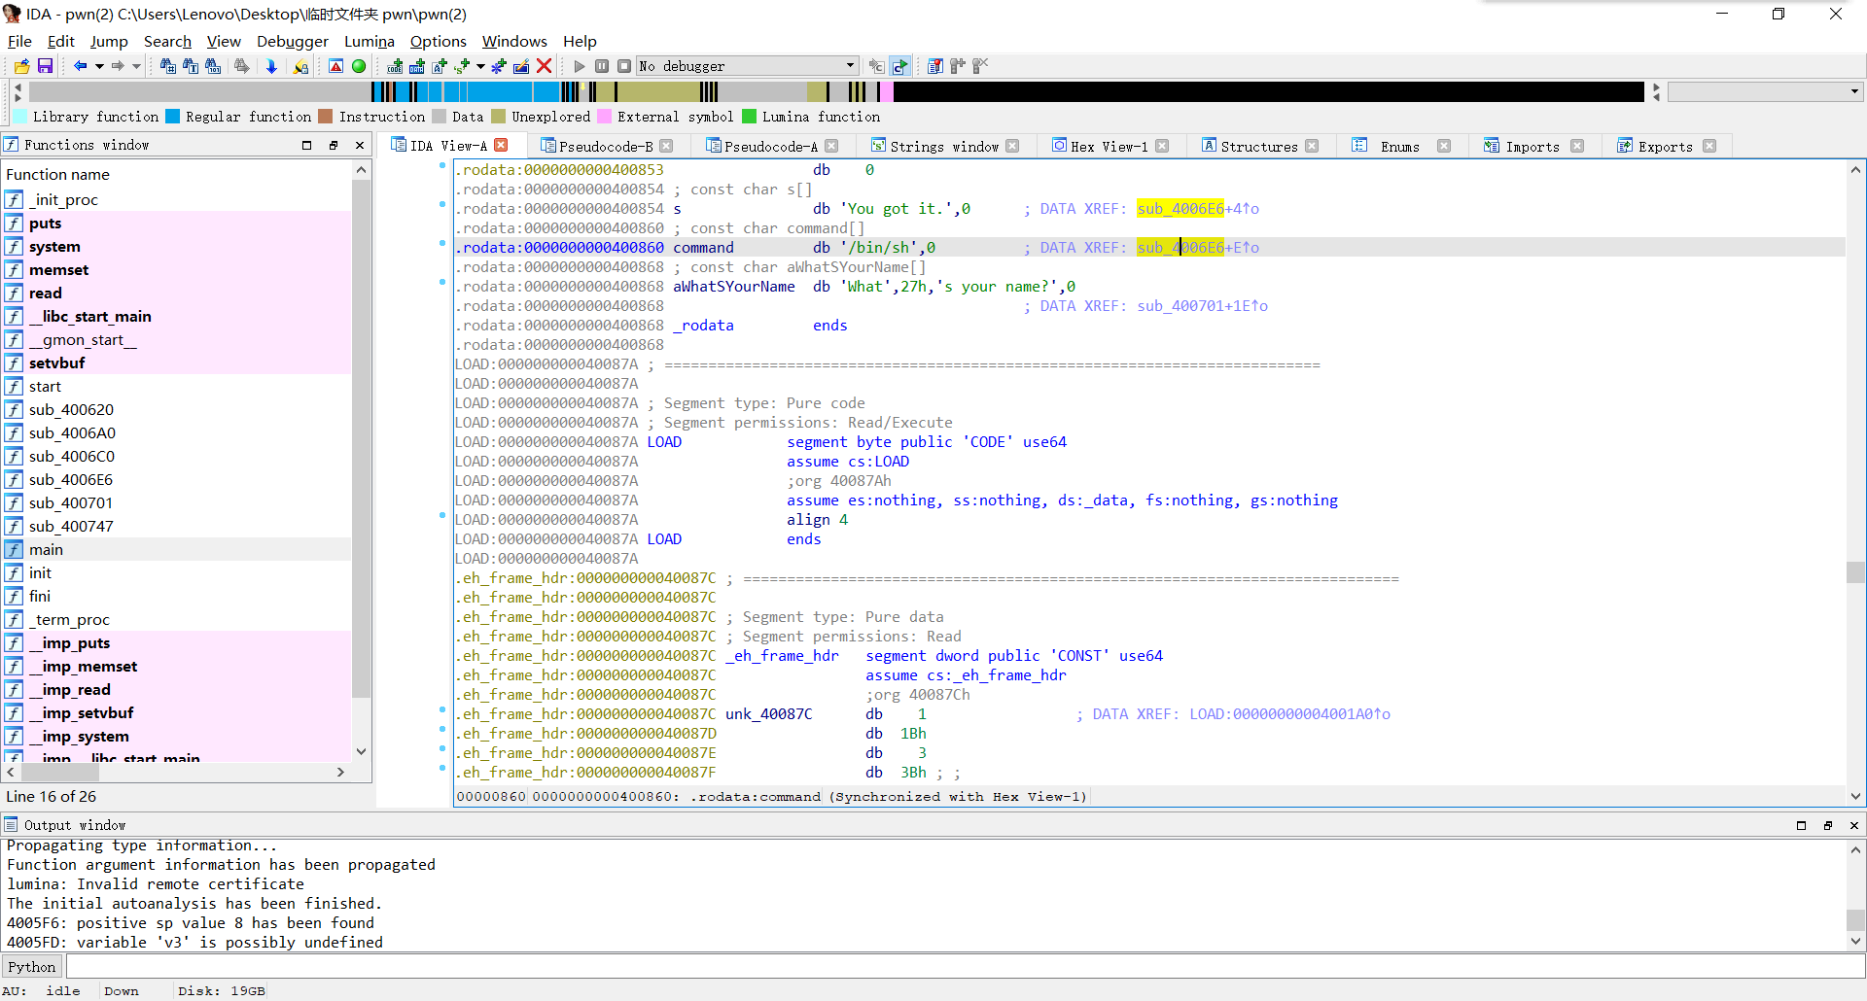Pause the process with the pause button
This screenshot has height=1001, width=1867.
[602, 66]
